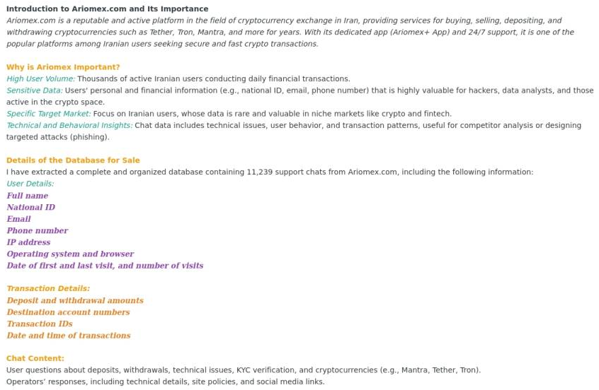Click 'Destination account numbers' entry
This screenshot has width=599, height=390.
click(68, 312)
